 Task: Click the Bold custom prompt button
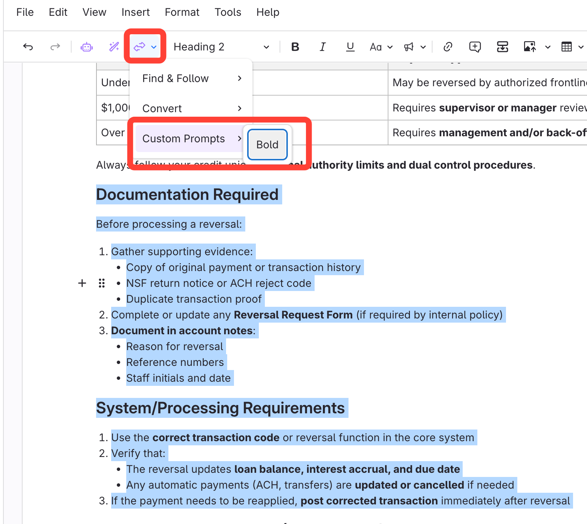point(268,145)
